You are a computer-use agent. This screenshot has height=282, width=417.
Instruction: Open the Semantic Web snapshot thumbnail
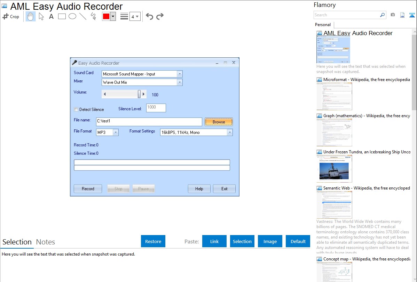(334, 205)
